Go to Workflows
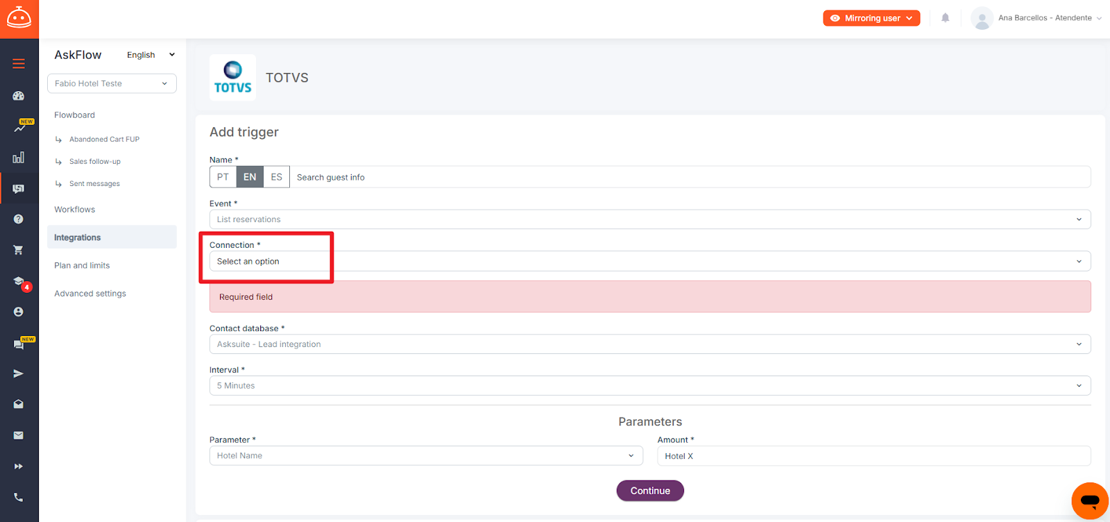 click(75, 210)
